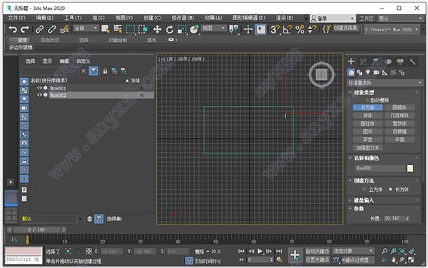Select the Move tool
The width and height of the screenshot is (428, 268).
[x=157, y=29]
